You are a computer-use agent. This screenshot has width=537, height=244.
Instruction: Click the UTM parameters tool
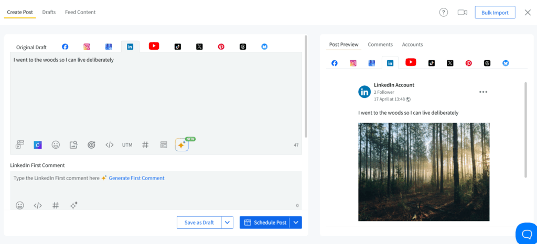point(127,145)
